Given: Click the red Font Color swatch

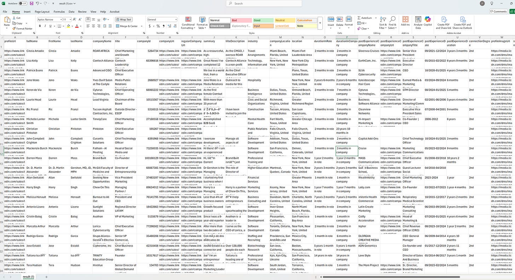Looking at the screenshot, I should (77, 26).
